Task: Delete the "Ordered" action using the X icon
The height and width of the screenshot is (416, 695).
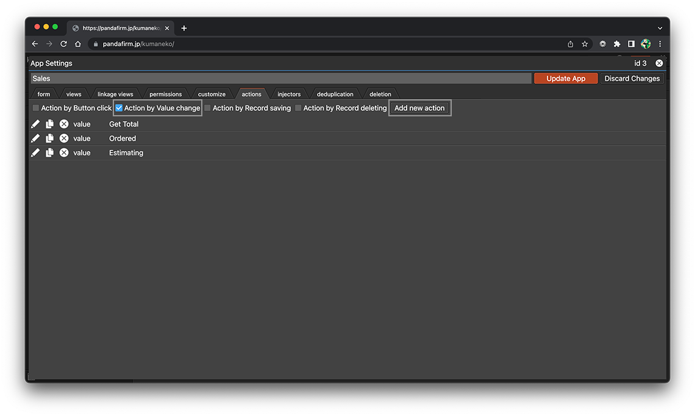Action: click(64, 138)
